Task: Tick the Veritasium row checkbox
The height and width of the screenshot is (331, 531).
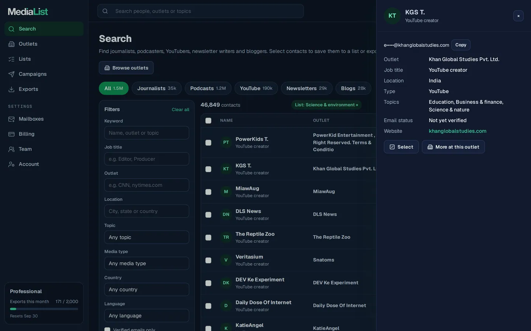Action: tap(208, 260)
